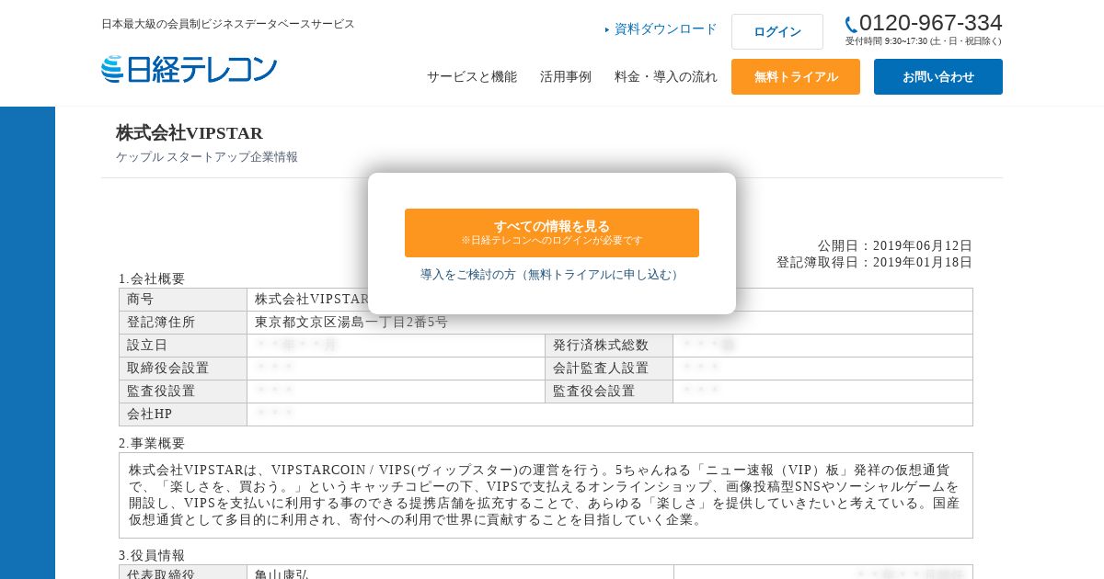This screenshot has height=579, width=1104.
Task: Click the tagline 日本最大級の会員制ビジネスデータベースサービス
Action: 228,24
